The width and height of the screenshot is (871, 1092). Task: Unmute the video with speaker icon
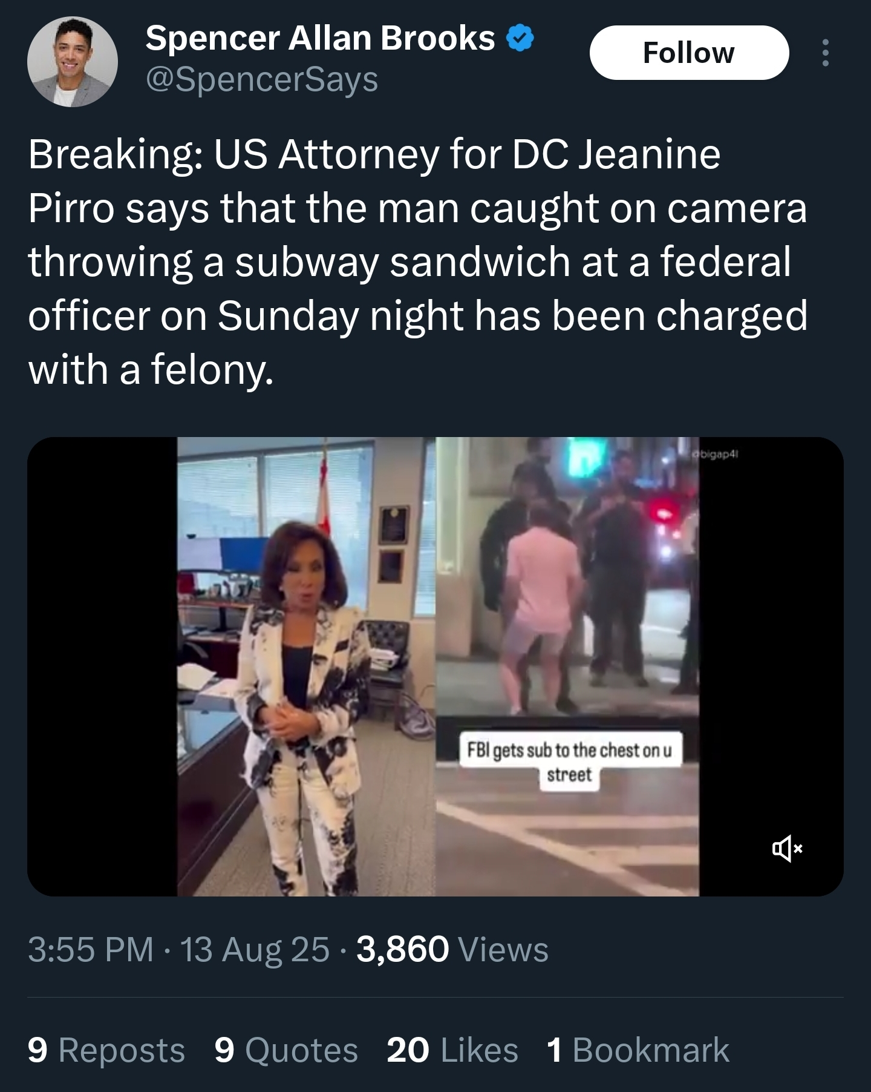786,848
